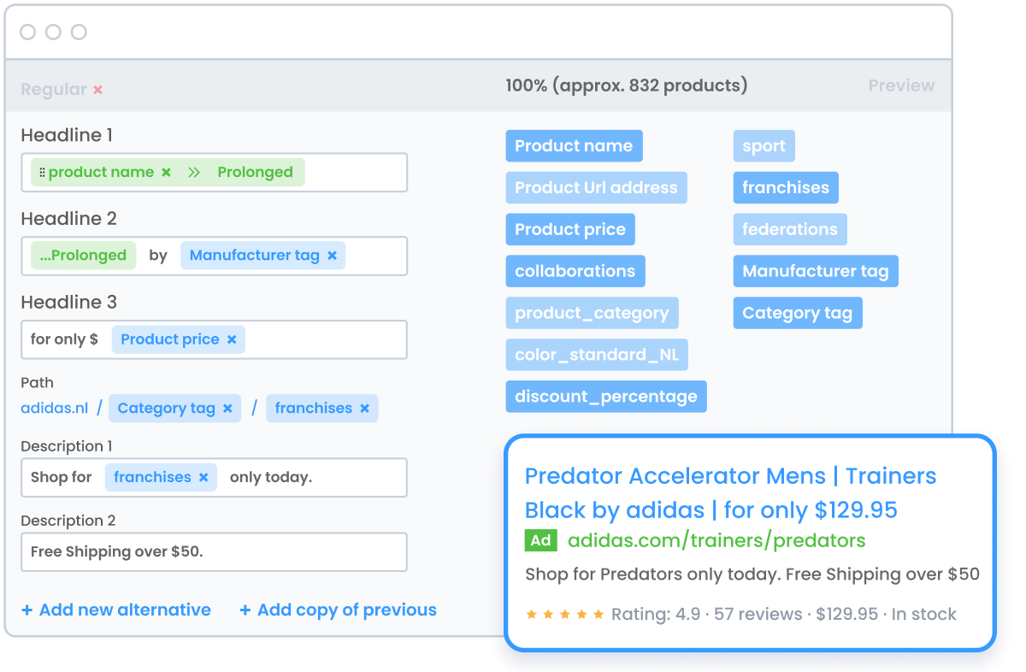Remove Product price from Headline 3

click(x=231, y=339)
